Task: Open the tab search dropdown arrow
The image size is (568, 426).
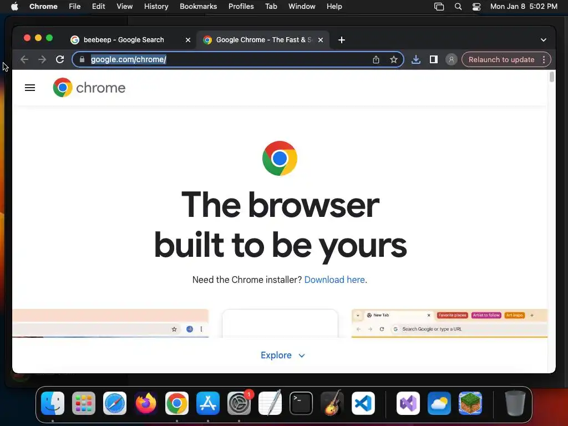Action: pyautogui.click(x=544, y=40)
